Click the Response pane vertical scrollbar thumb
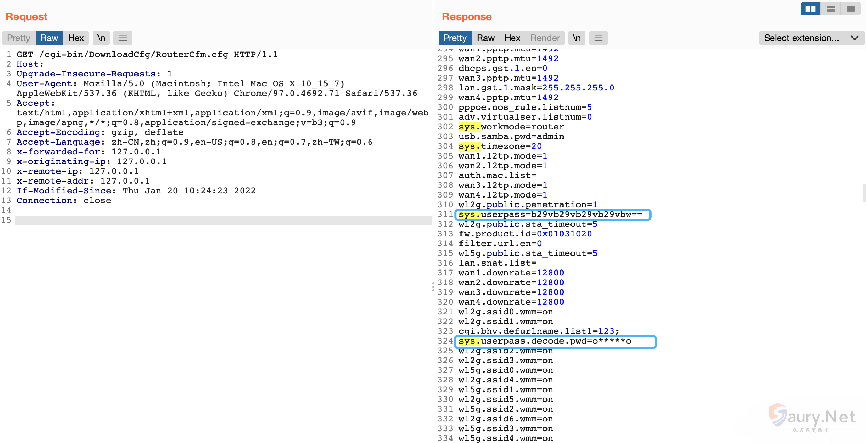Viewport: 866px width, 443px height. [x=864, y=193]
